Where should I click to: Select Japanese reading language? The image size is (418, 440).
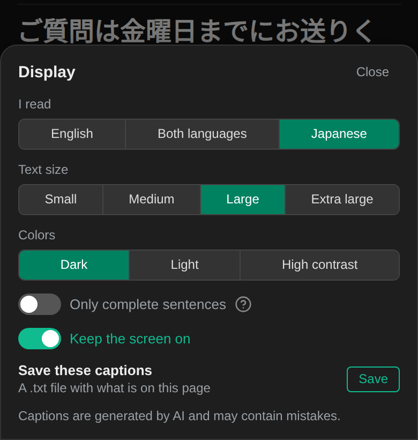[339, 134]
